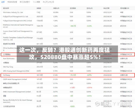
Task: Click 817.8万 holding value
Action: click(39, 32)
